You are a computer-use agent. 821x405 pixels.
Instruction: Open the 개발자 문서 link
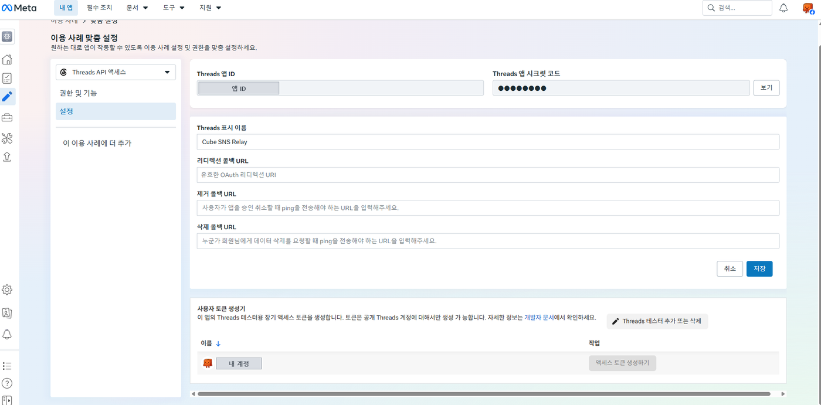(x=539, y=317)
